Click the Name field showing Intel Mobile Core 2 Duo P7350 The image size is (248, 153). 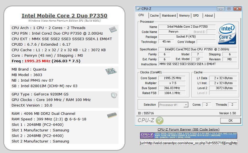187,27
